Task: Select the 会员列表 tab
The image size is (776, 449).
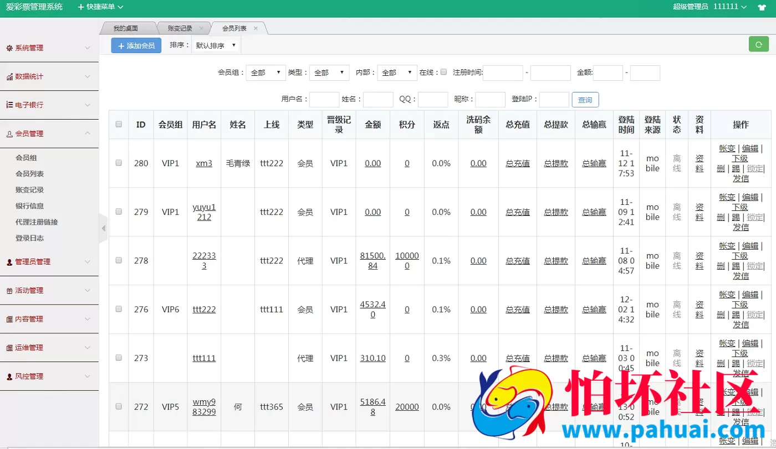Action: [234, 28]
